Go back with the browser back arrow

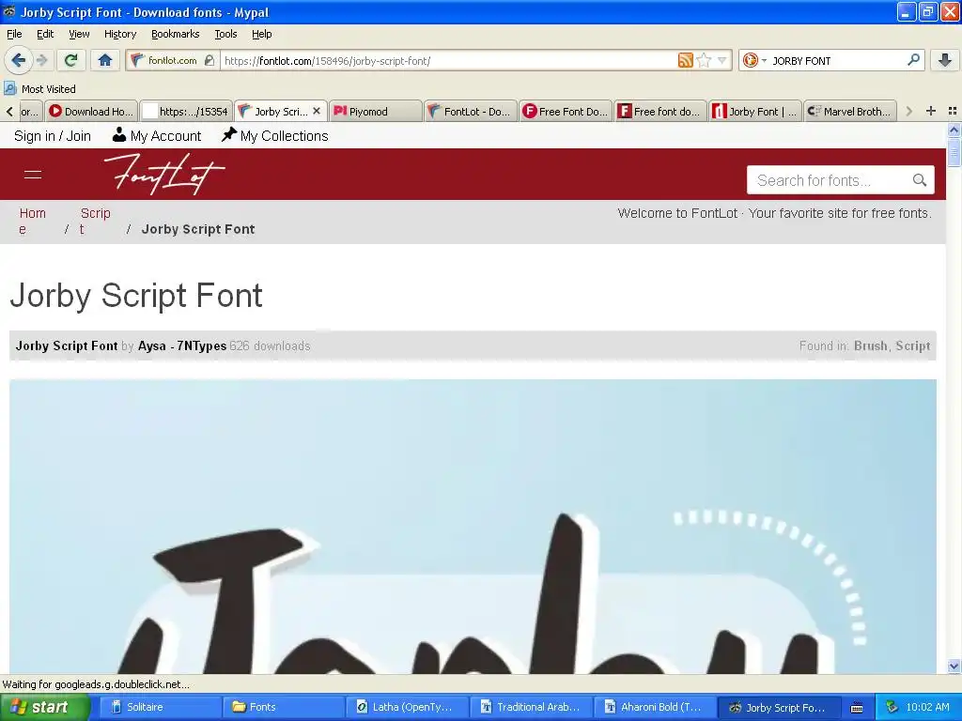[x=18, y=60]
